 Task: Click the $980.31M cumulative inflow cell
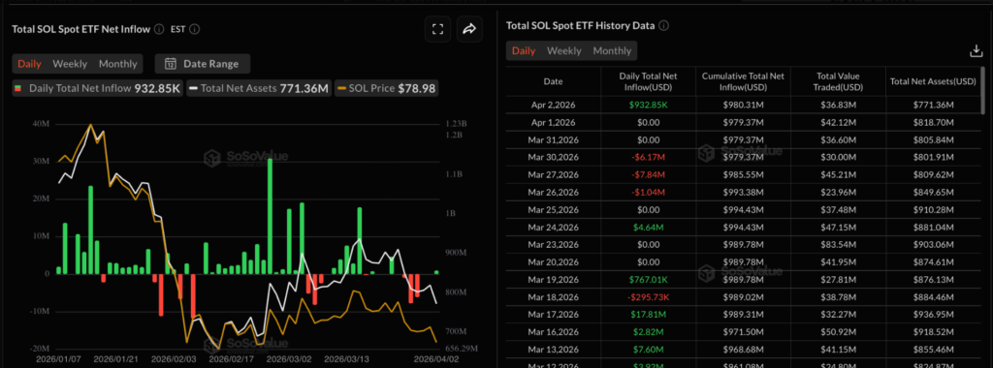pyautogui.click(x=743, y=105)
